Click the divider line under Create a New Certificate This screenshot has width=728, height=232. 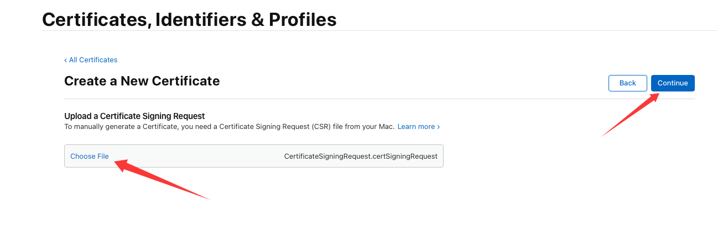(379, 99)
